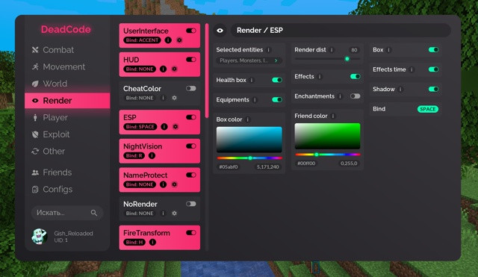Screen dimensions: 478x277
Task: Show info for FireTransform module
Action: coord(152,242)
